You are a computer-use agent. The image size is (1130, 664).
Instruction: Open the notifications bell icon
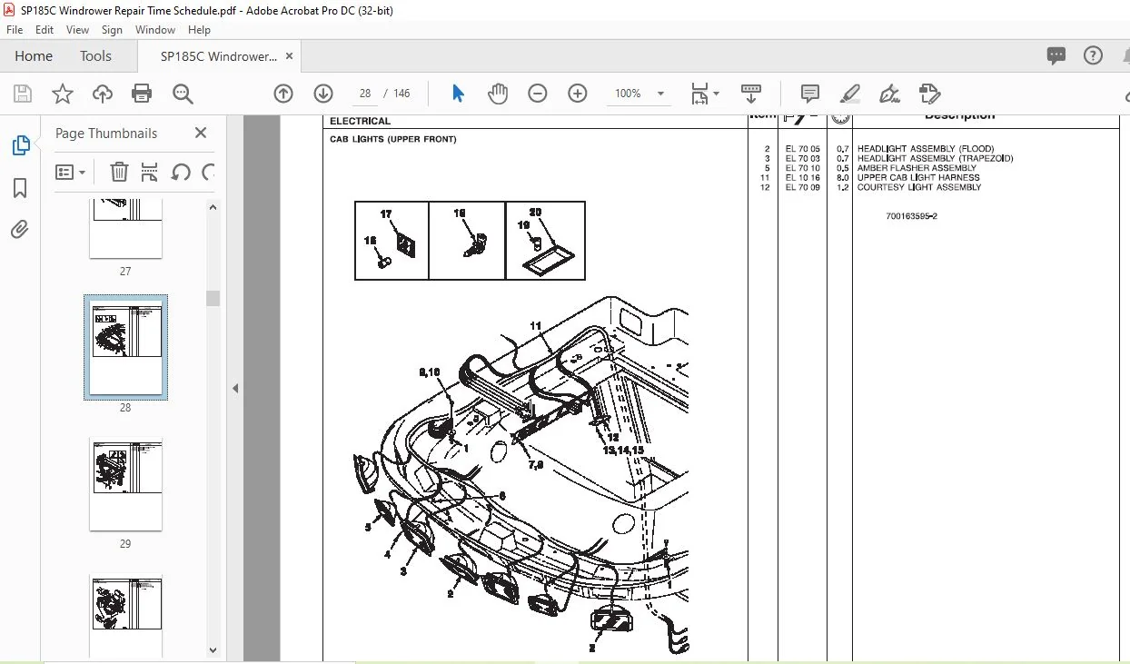(x=1125, y=55)
